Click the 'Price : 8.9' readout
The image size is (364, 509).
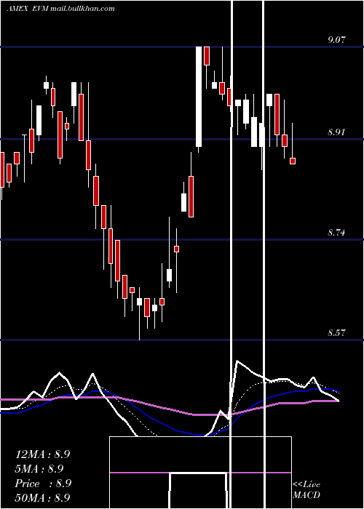[x=43, y=484]
